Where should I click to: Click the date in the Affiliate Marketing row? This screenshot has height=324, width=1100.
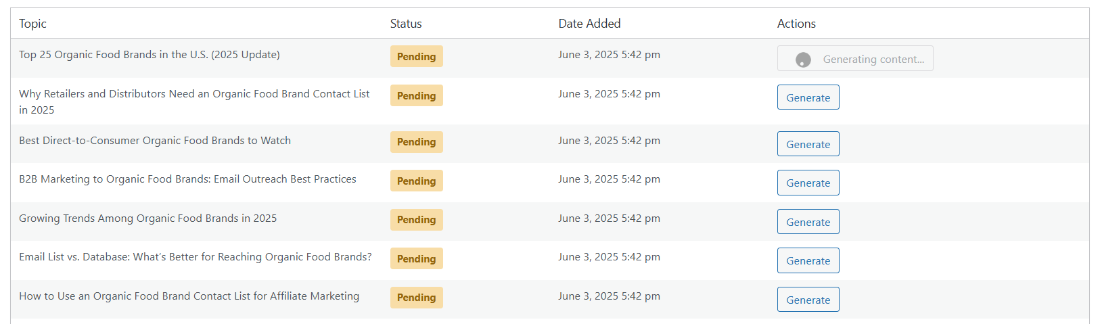[609, 296]
